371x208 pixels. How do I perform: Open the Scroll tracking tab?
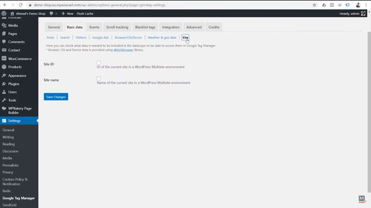click(x=117, y=27)
